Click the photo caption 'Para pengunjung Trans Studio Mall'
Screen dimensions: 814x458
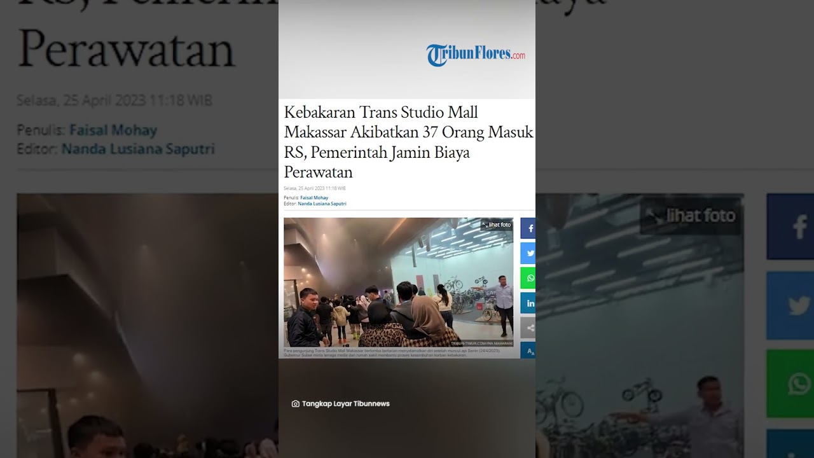(x=392, y=352)
